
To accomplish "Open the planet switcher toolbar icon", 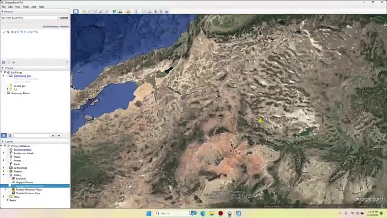I will click(x=128, y=12).
